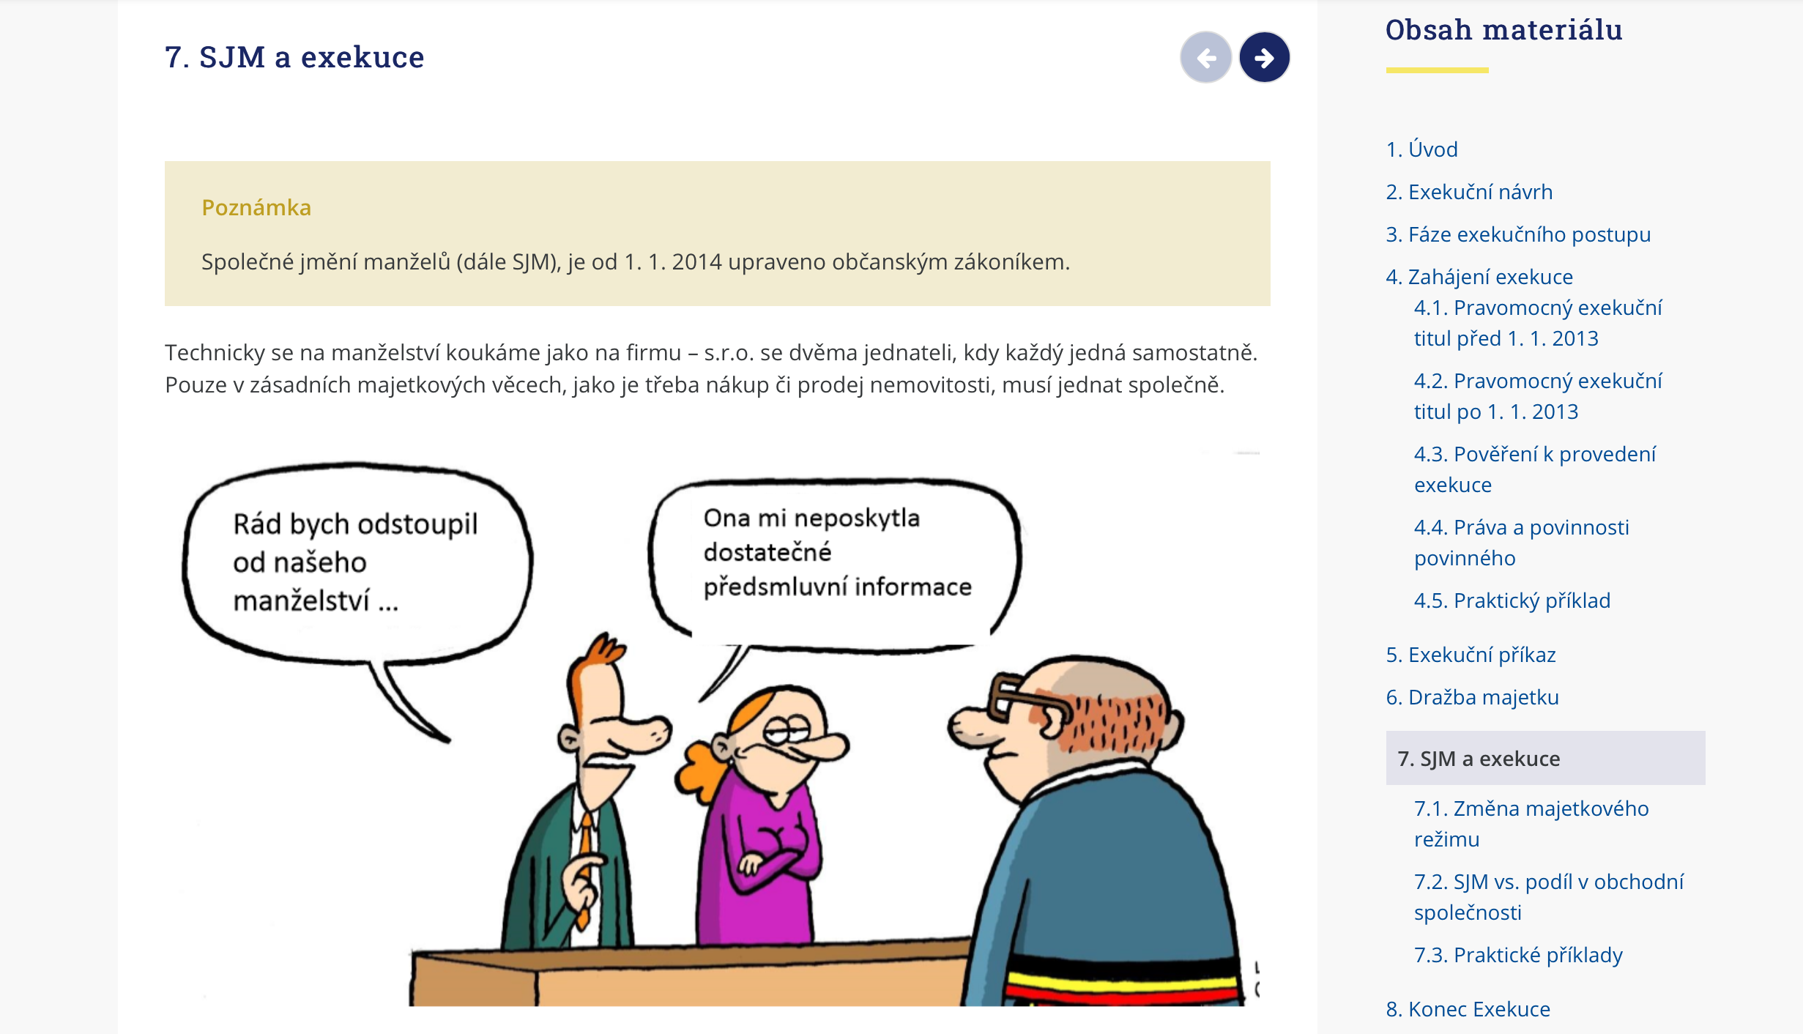Screen dimensions: 1803x1034
Task: Open 3. Fáze exekučního postupu
Action: coord(1518,234)
